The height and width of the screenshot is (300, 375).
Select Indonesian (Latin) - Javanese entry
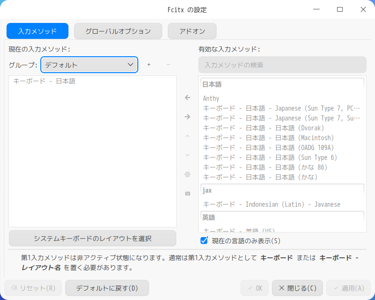(x=282, y=204)
